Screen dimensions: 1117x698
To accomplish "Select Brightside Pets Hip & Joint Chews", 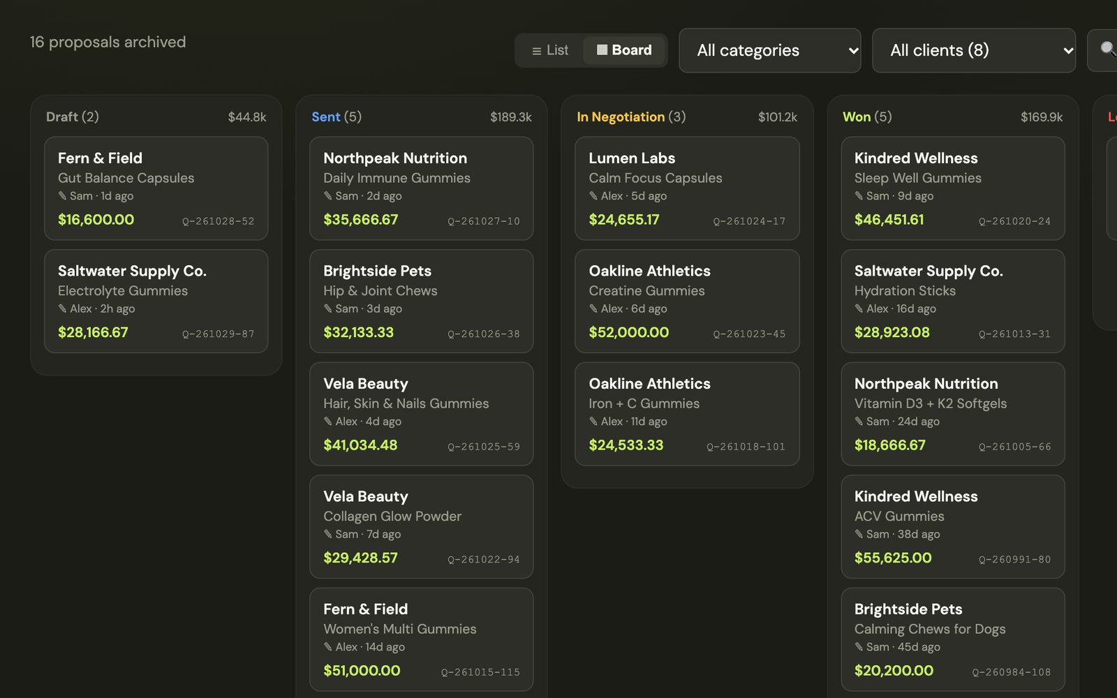I will click(422, 302).
